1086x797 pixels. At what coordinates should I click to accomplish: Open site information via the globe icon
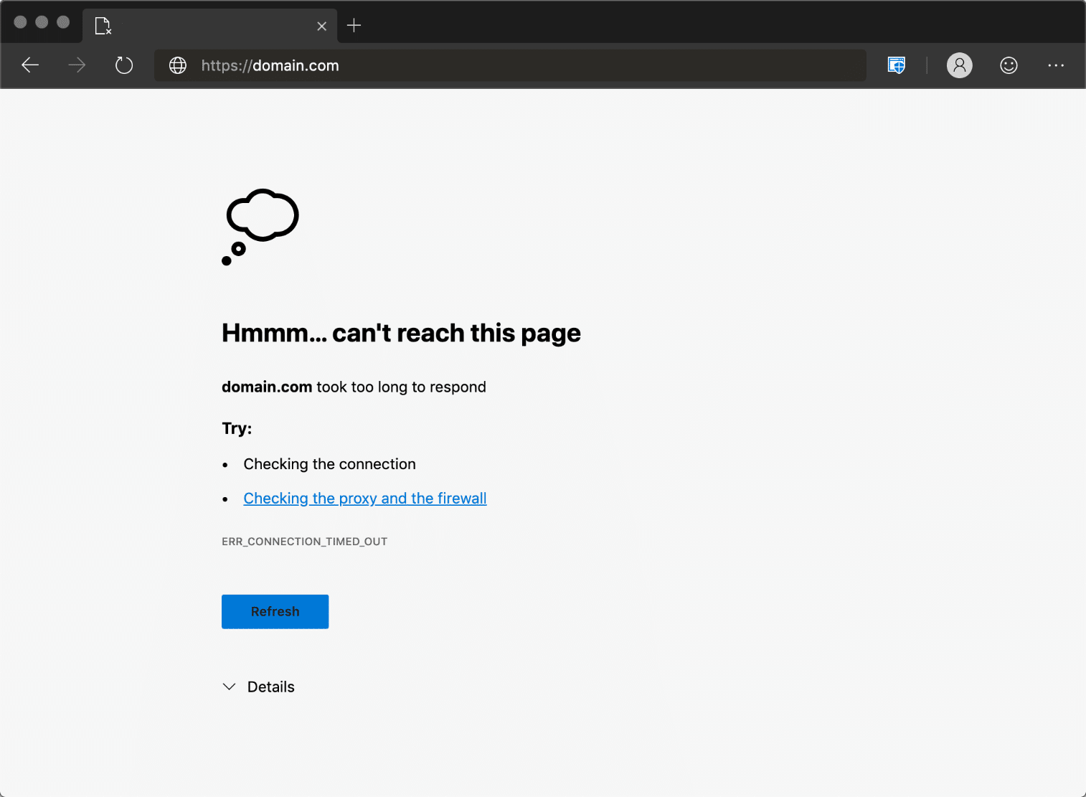pos(177,65)
